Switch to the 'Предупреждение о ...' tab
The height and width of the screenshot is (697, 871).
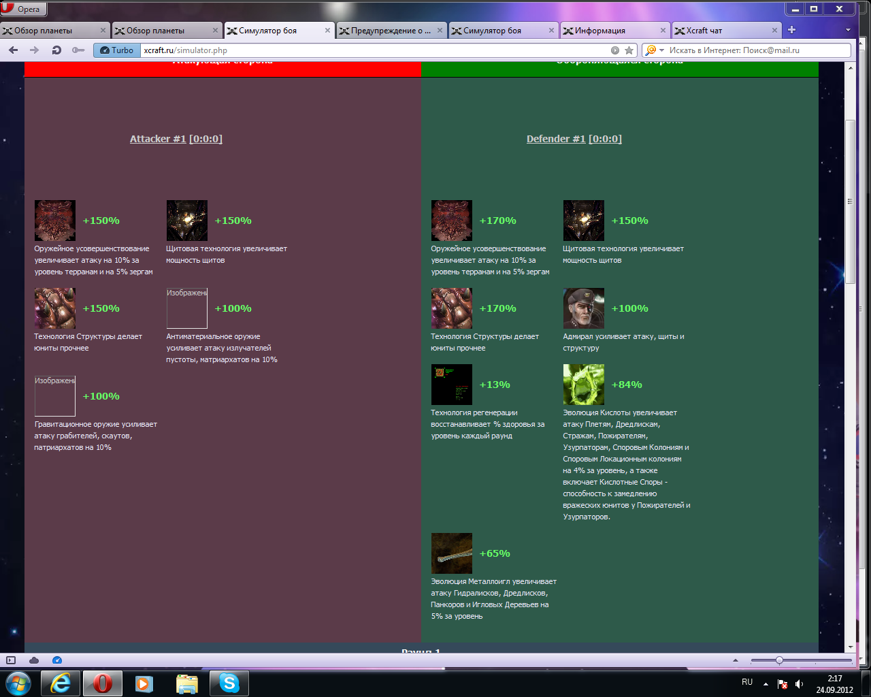click(x=391, y=31)
